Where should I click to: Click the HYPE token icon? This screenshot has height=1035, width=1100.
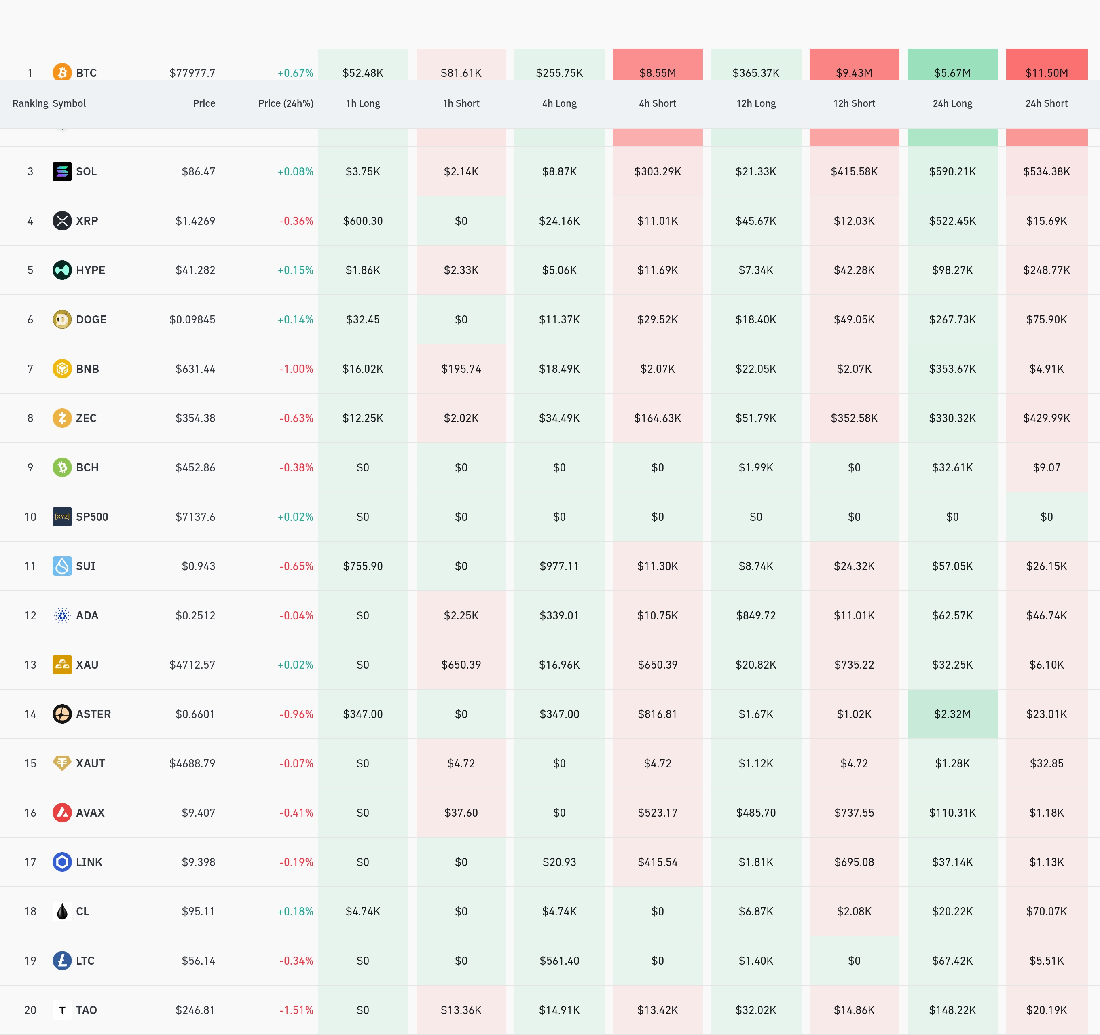[62, 270]
